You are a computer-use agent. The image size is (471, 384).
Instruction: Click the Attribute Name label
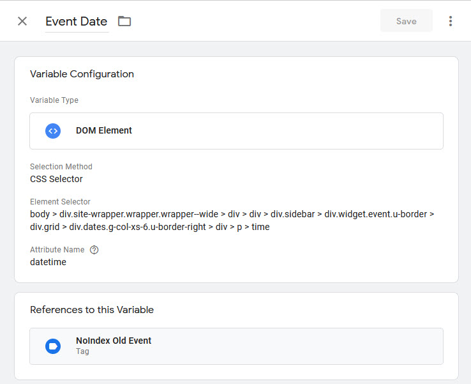tap(57, 250)
